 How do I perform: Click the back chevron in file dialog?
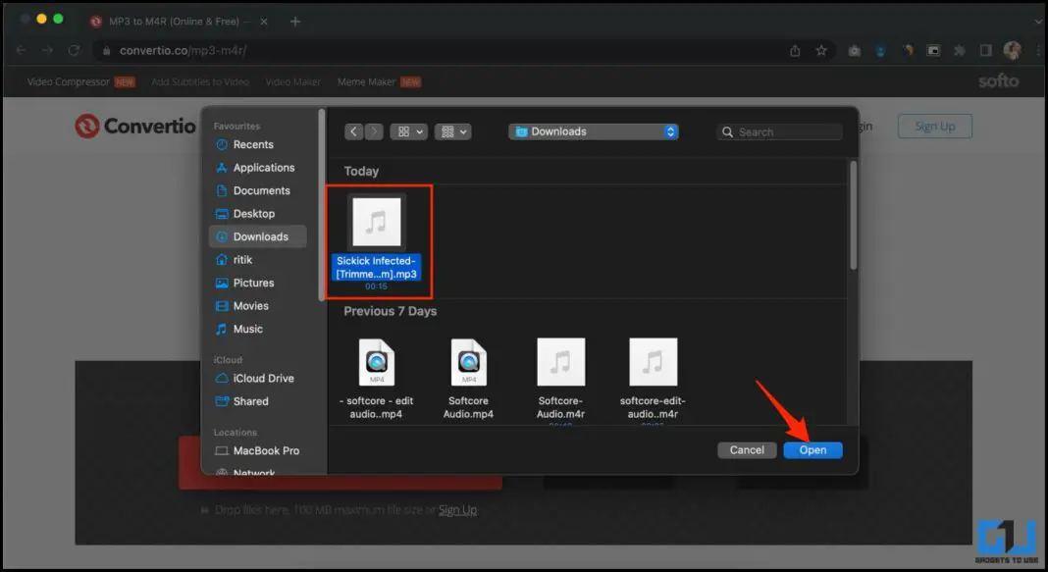pyautogui.click(x=354, y=131)
